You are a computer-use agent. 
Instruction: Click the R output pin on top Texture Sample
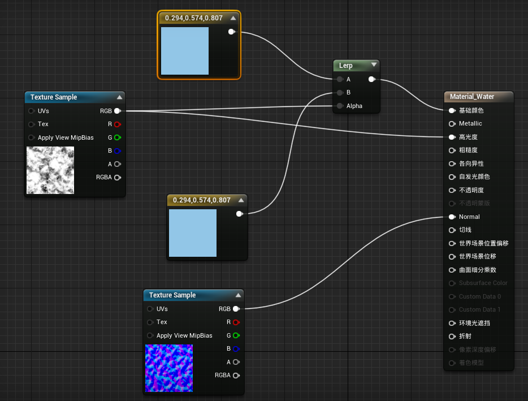pyautogui.click(x=118, y=124)
